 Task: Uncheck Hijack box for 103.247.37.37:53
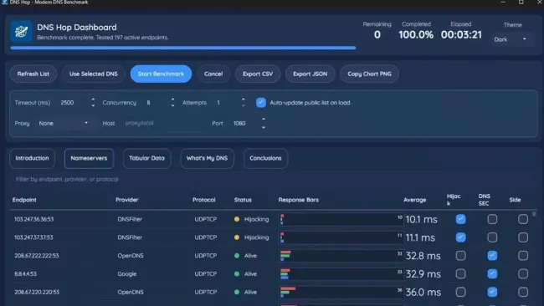click(461, 237)
